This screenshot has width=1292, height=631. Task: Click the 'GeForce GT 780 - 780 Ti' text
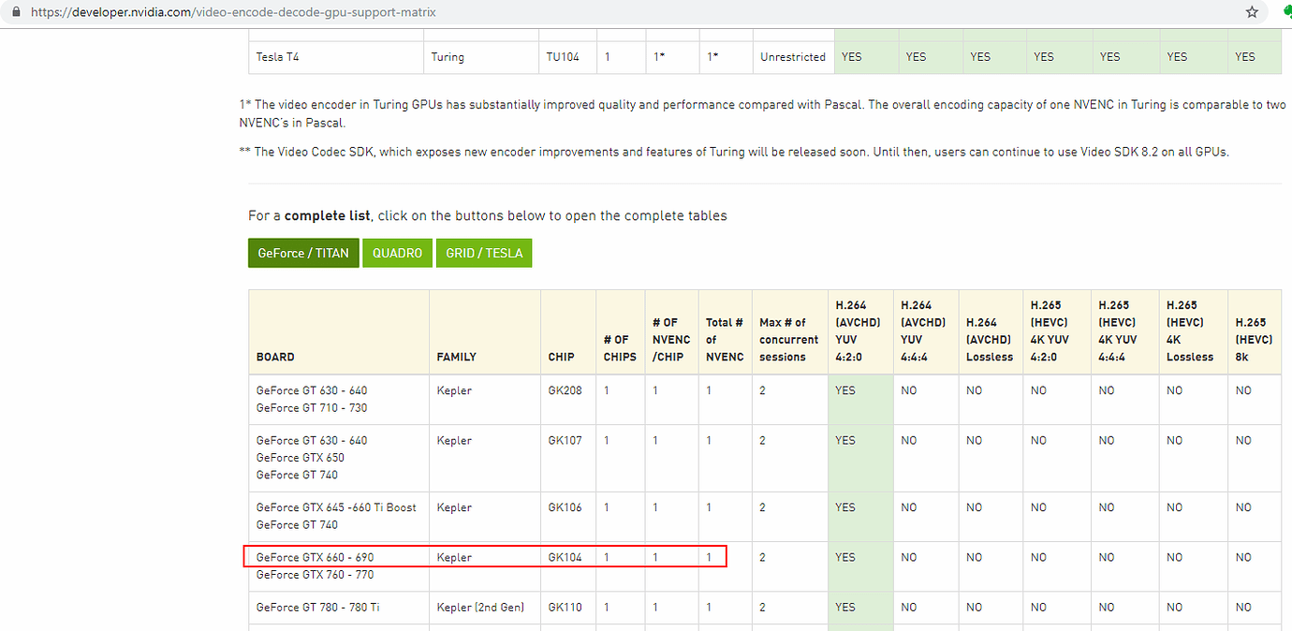[317, 607]
